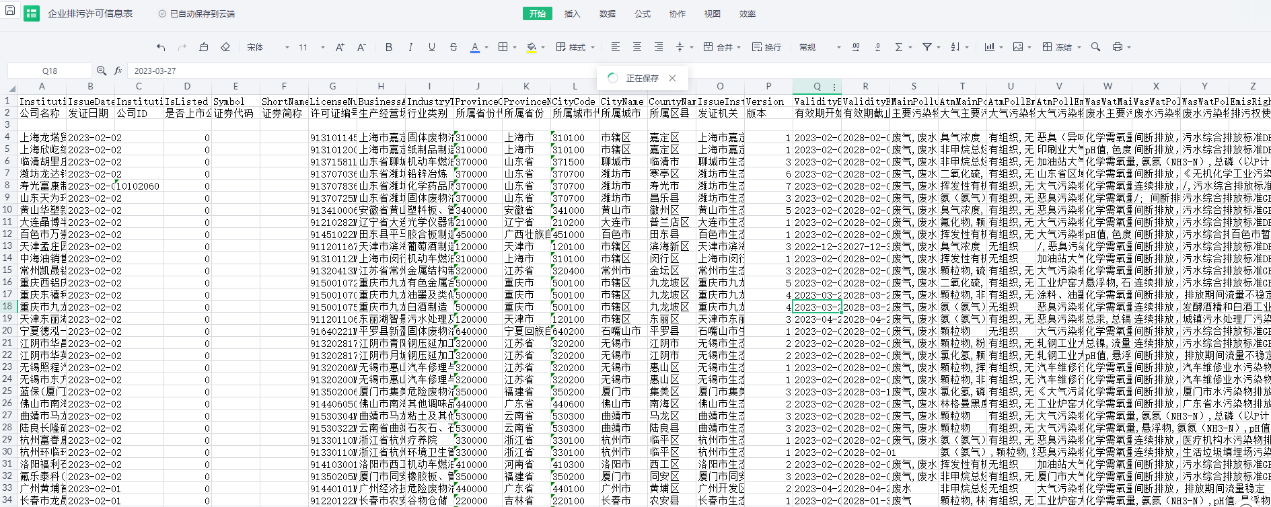The height and width of the screenshot is (507, 1271).
Task: Click the insert chart icon
Action: (989, 47)
